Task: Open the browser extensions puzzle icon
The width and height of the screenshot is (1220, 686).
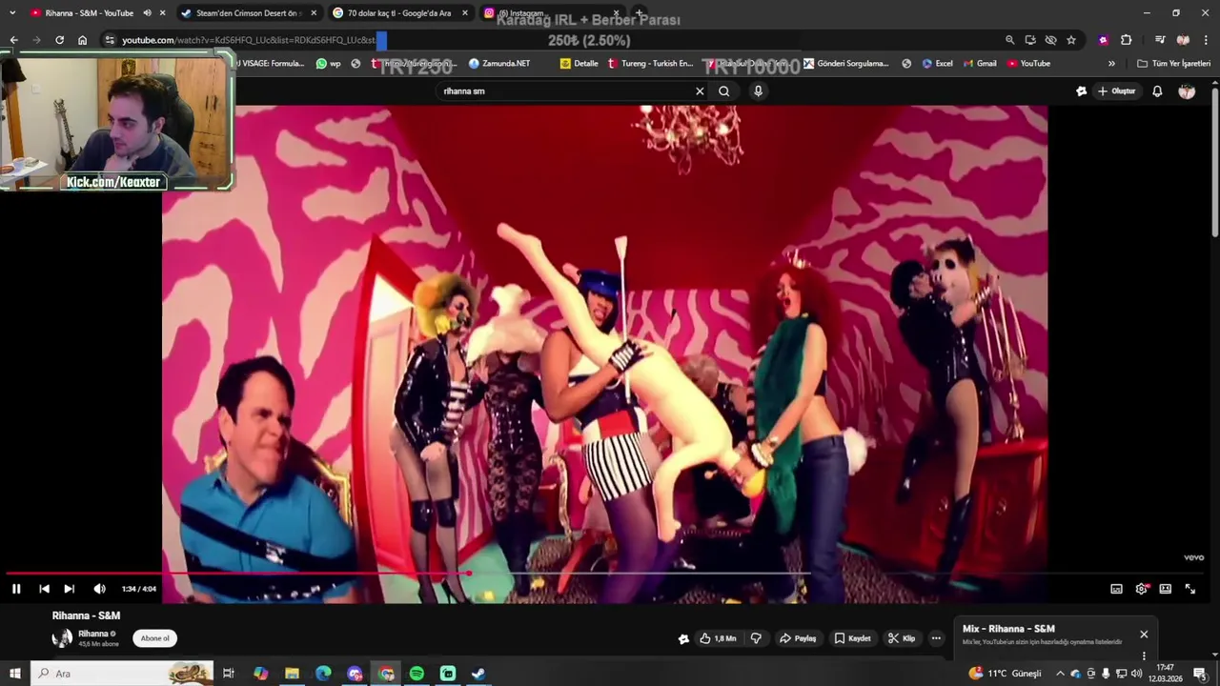Action: (1126, 40)
